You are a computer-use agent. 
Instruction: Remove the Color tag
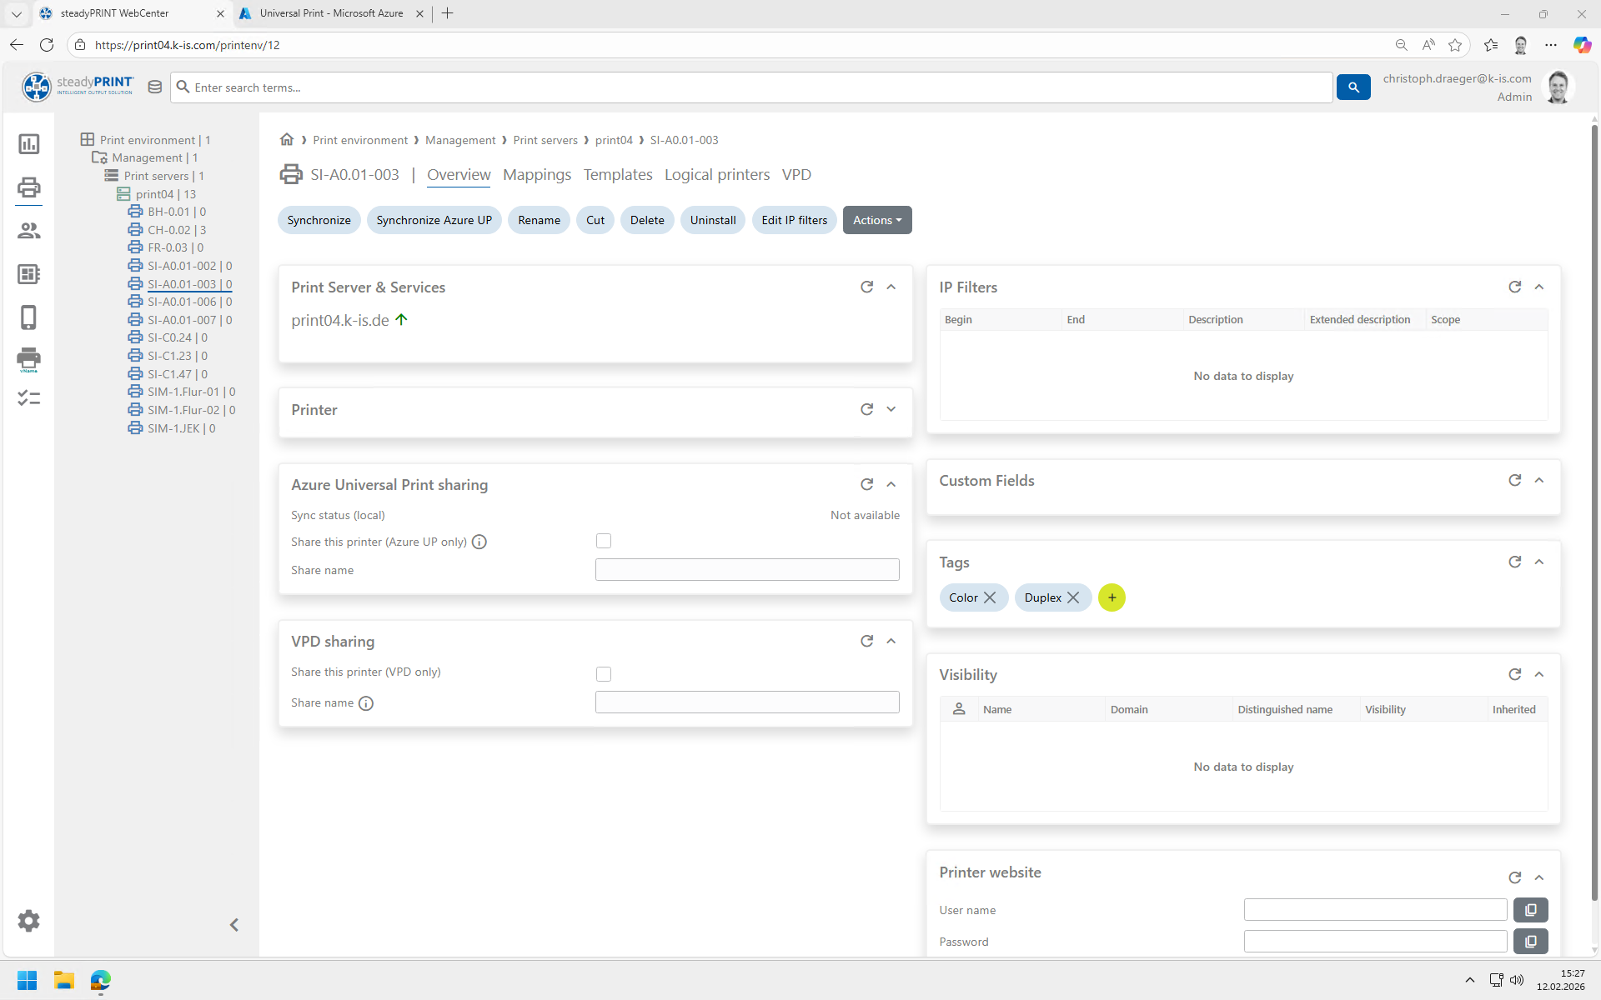[990, 597]
